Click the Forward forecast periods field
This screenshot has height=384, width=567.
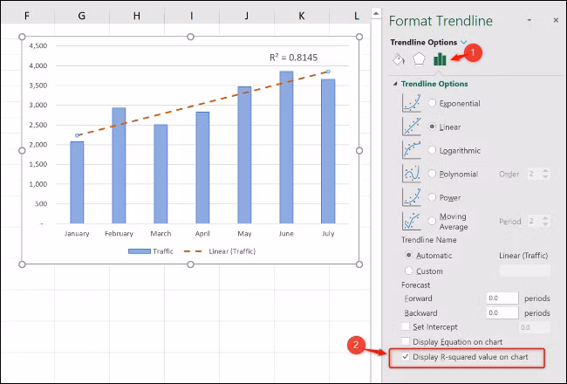502,298
